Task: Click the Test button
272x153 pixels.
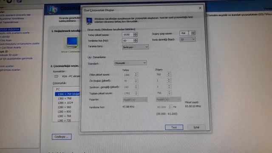Action: [174, 127]
